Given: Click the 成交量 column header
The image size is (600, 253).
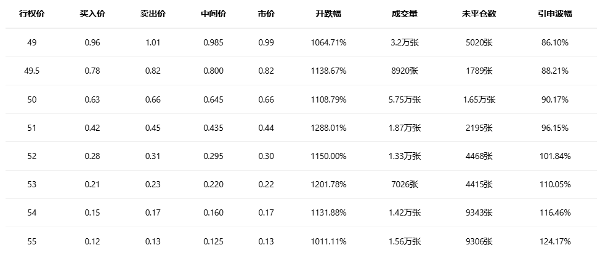Looking at the screenshot, I should 404,14.
